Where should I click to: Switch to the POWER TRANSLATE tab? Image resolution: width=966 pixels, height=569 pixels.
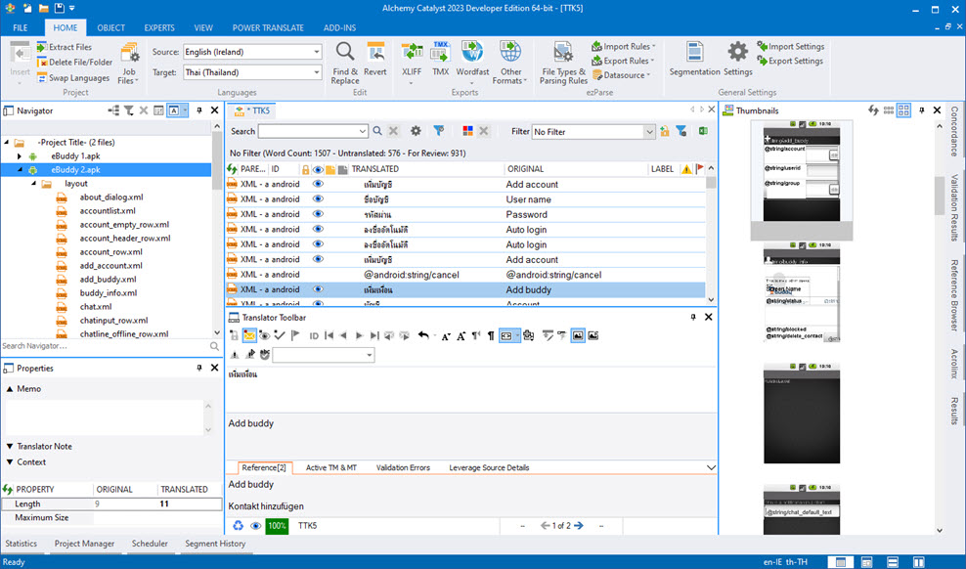pyautogui.click(x=268, y=27)
